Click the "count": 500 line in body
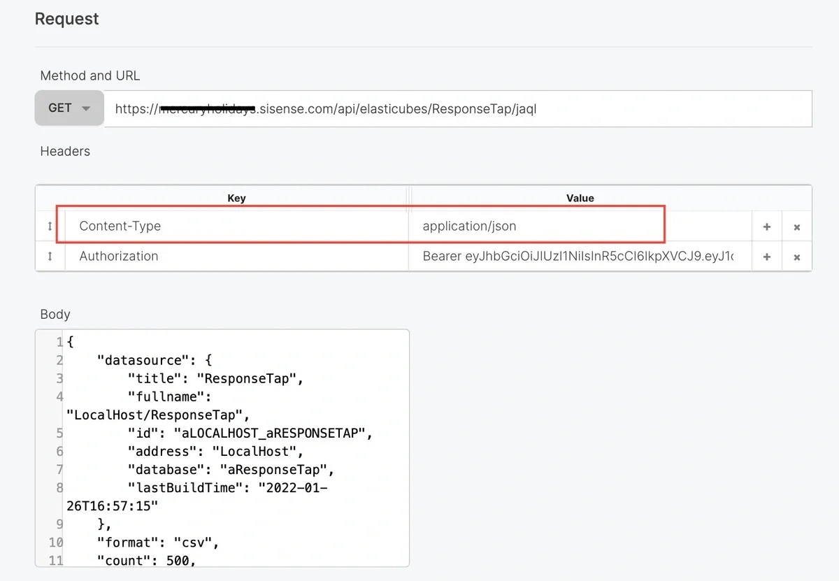839x581 pixels. pos(146,561)
